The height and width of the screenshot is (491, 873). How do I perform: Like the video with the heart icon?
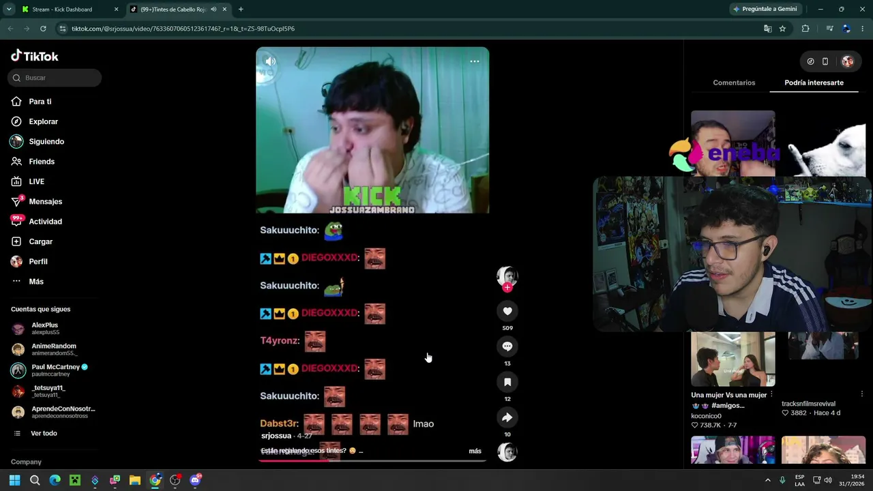point(507,311)
